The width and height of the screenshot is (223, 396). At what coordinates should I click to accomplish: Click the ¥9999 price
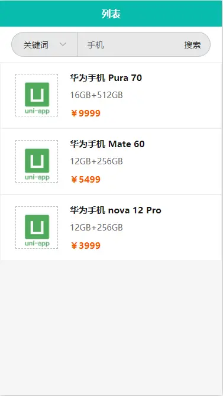point(85,113)
